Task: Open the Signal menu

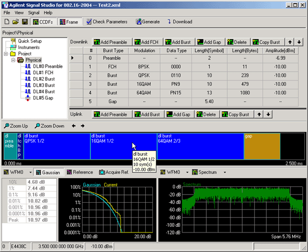Action: (x=33, y=13)
